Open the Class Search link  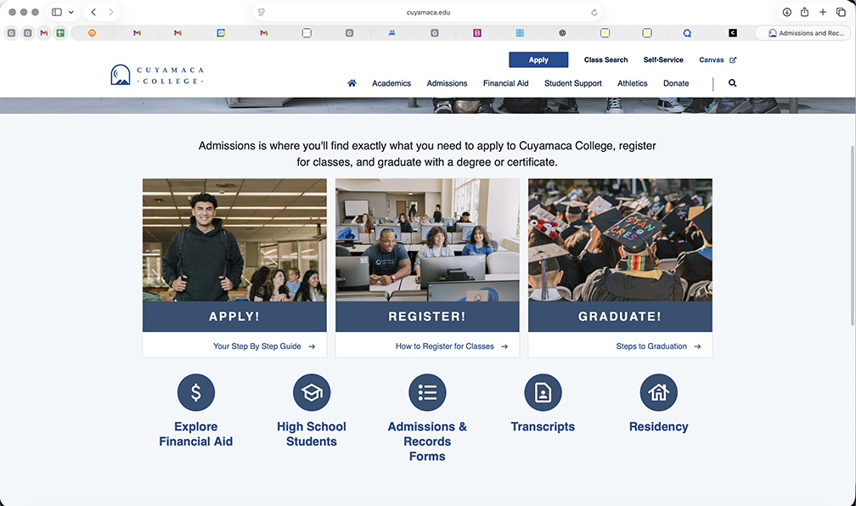pos(605,59)
